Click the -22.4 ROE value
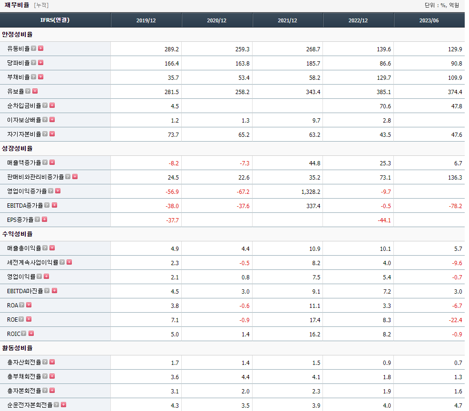The image size is (469, 411). [455, 320]
